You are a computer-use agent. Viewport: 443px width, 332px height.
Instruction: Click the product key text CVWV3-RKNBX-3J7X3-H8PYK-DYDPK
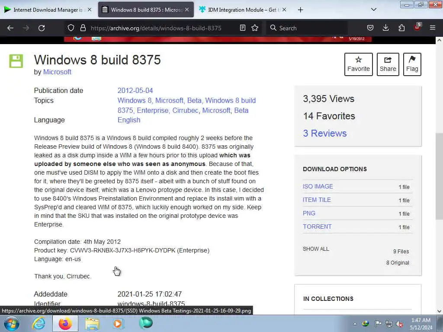click(x=122, y=250)
